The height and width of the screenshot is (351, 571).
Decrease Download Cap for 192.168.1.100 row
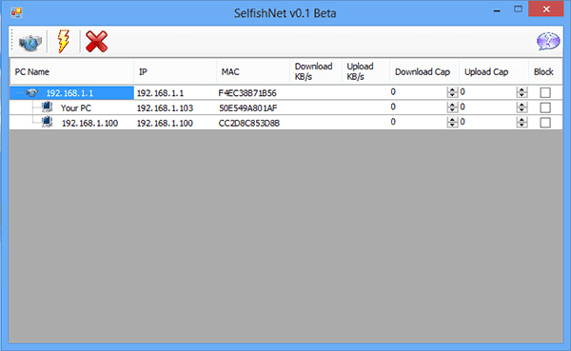click(452, 126)
